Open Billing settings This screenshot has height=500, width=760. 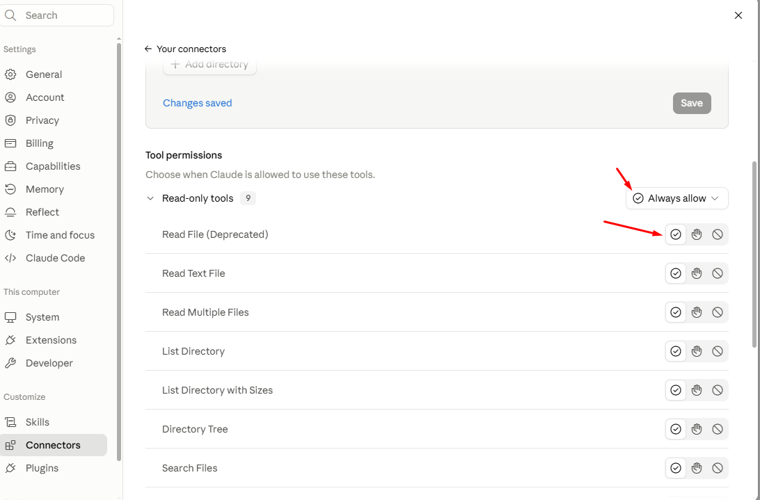pyautogui.click(x=54, y=143)
